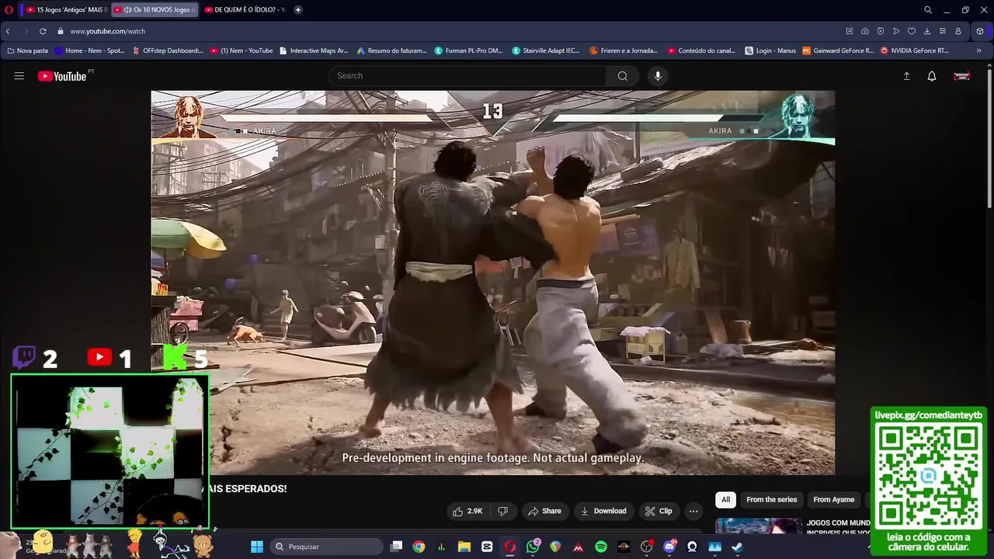Click the taskbar Pesquisar search box
Screen dimensions: 994x559
[x=326, y=547]
